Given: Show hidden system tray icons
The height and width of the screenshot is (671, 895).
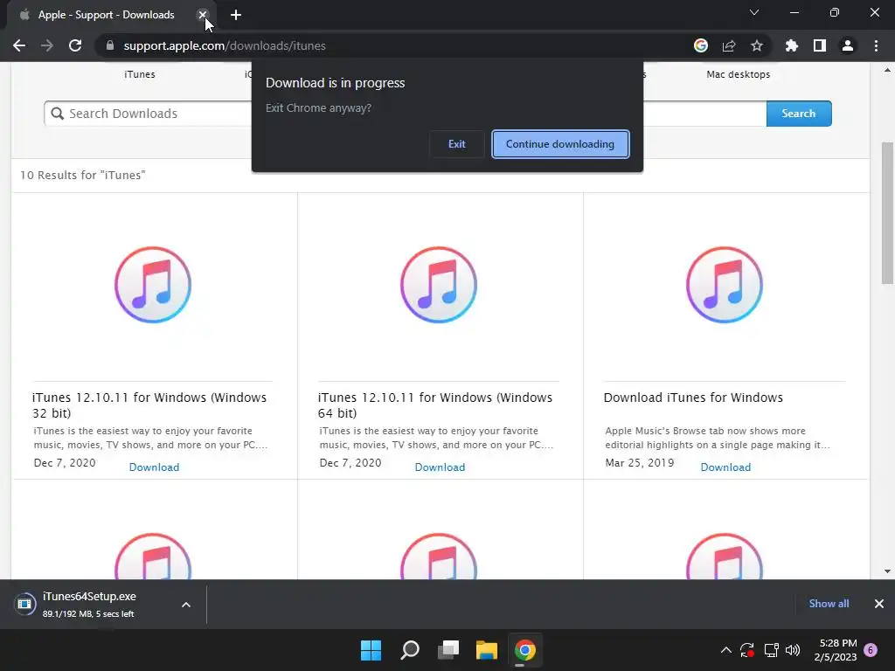Looking at the screenshot, I should coord(725,650).
